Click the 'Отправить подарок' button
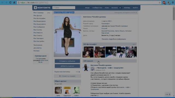This screenshot has width=175, height=98. coord(67,76)
